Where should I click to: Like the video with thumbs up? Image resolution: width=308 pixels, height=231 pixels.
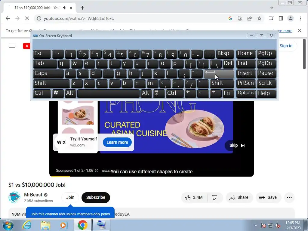[x=194, y=197]
